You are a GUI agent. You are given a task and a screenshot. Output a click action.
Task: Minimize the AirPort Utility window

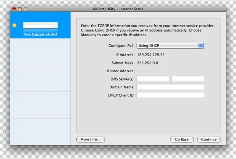tap(20, 9)
